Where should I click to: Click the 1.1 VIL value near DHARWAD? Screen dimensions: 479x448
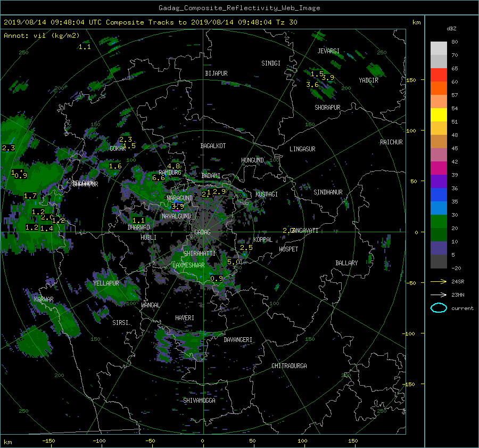click(x=138, y=221)
